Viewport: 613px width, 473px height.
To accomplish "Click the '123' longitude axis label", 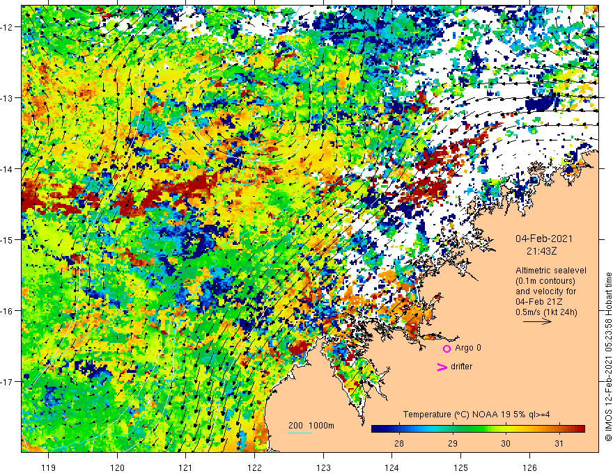I will 323,467.
